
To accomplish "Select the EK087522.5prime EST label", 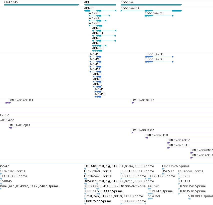I will click(x=98, y=201).
